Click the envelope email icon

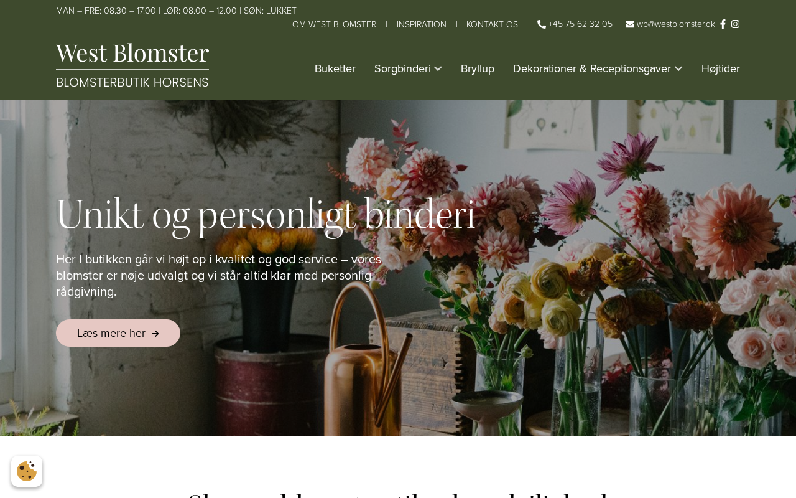coord(630,24)
